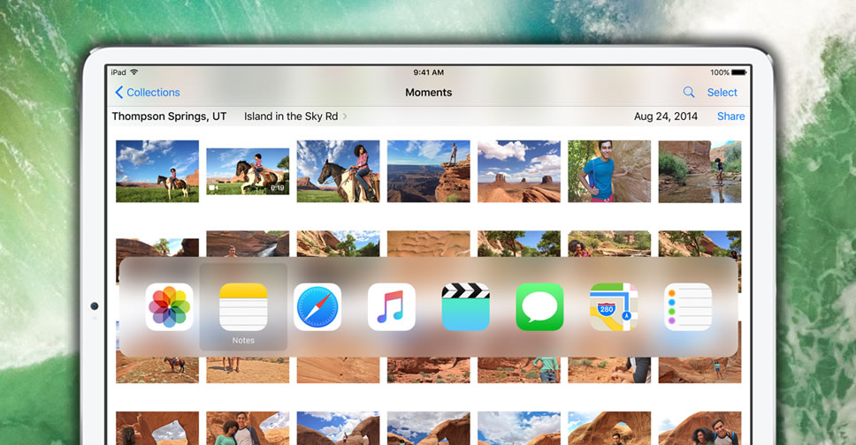Open the horse riding video thumbnail 0:19

point(248,171)
